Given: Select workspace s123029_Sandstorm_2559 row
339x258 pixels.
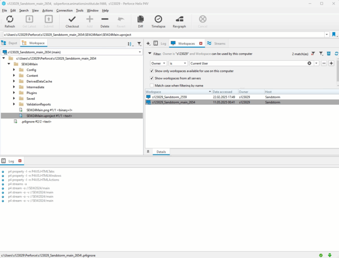Looking at the screenshot, I should (242, 97).
